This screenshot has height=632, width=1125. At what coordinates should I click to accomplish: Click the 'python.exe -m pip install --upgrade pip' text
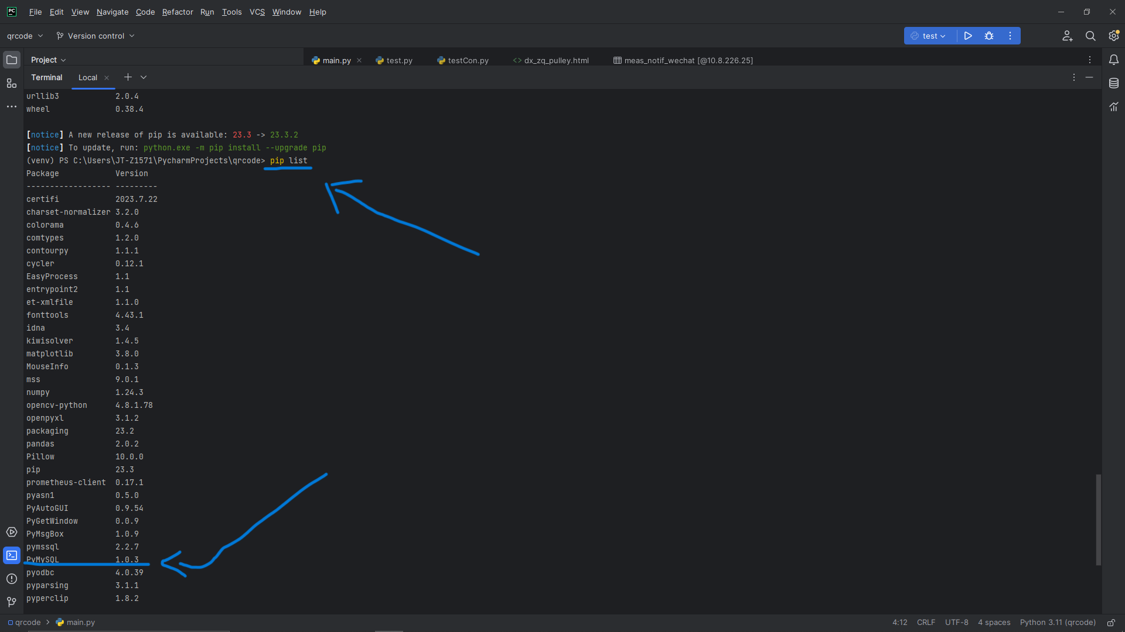(234, 147)
